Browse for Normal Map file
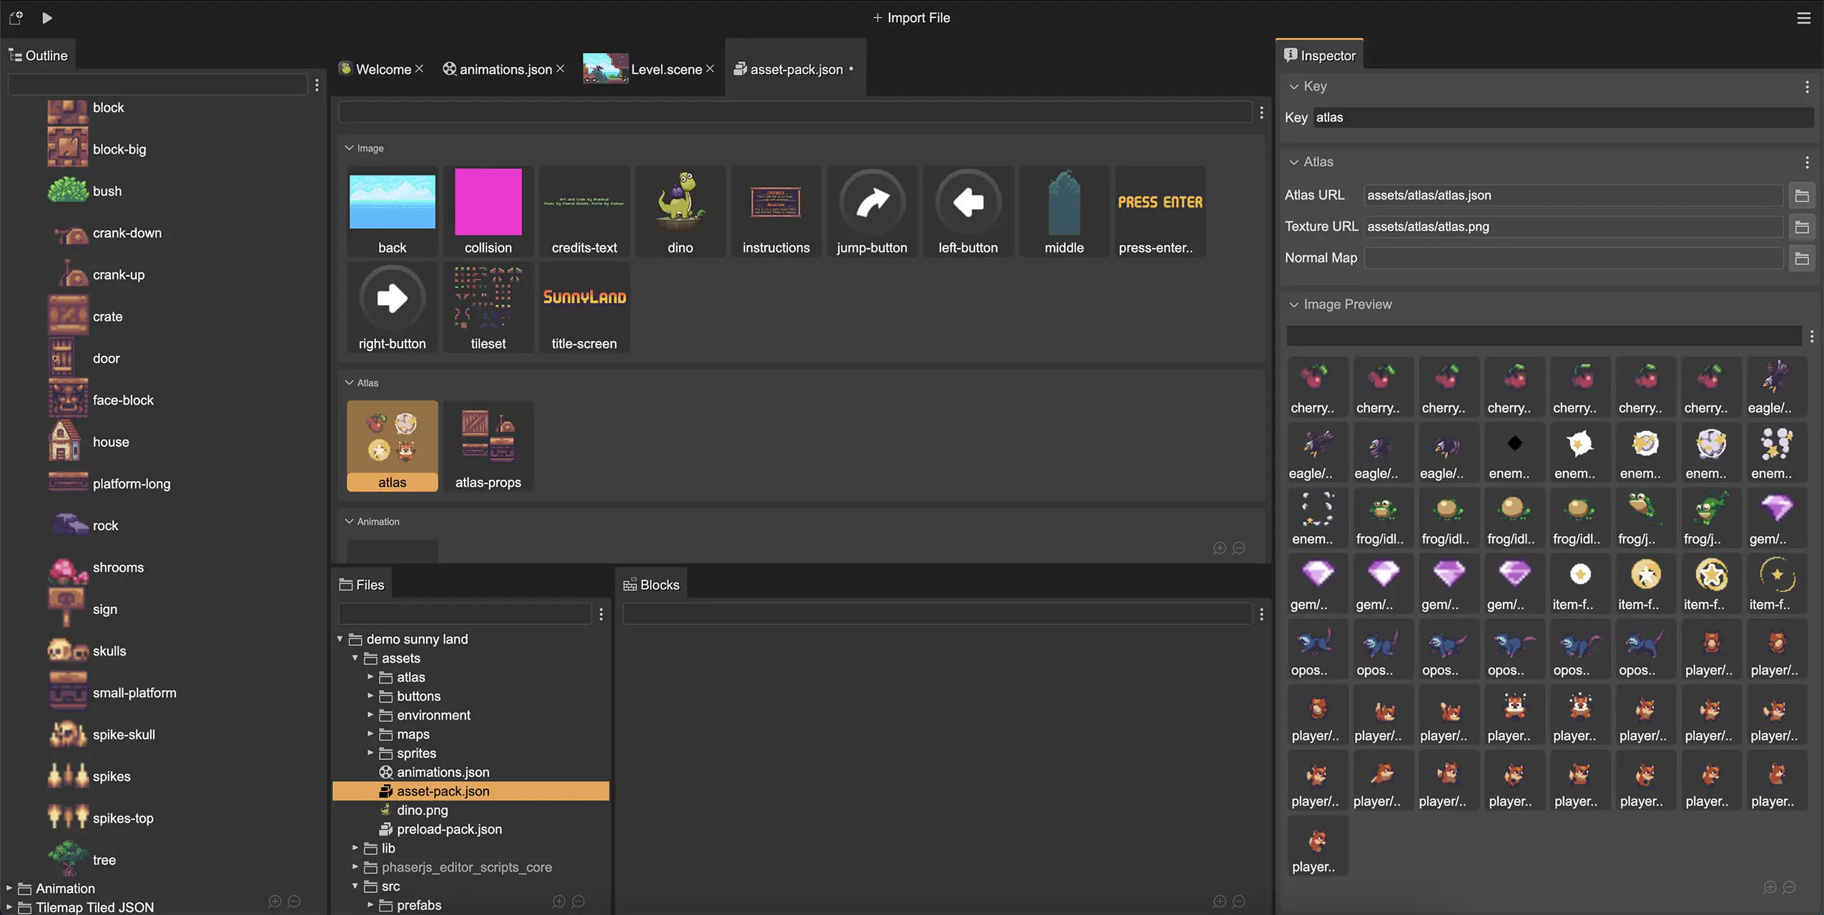Image resolution: width=1824 pixels, height=915 pixels. [1802, 258]
